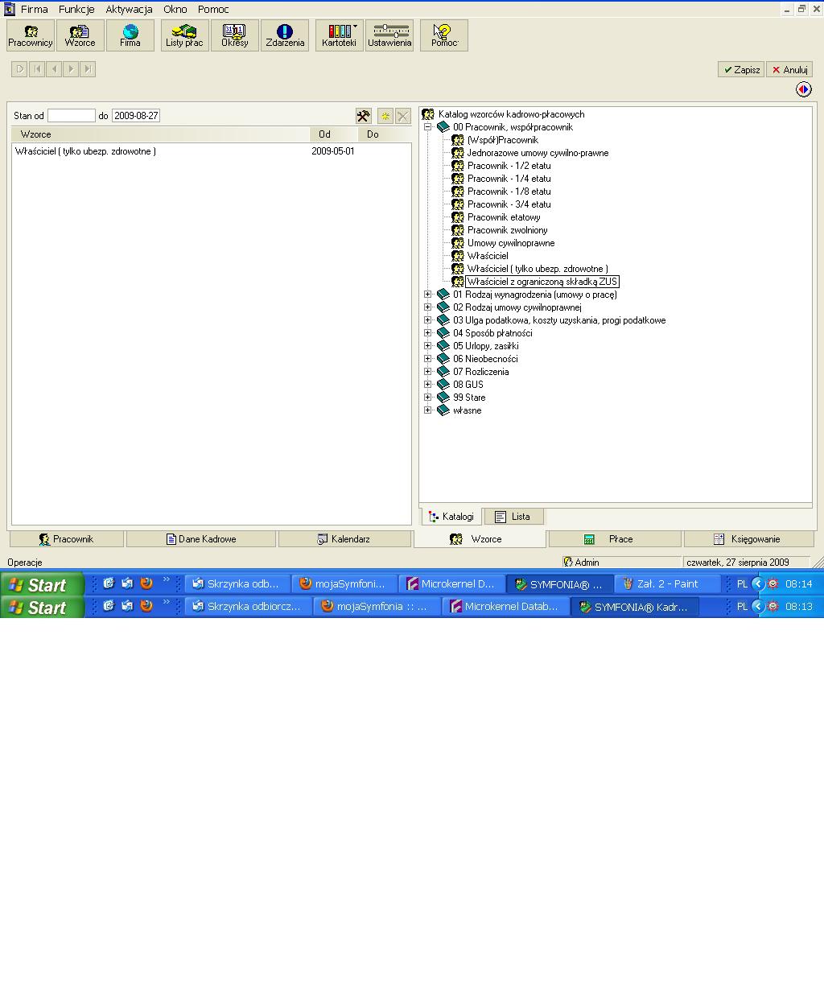The height and width of the screenshot is (985, 824).
Task: Expand 03 Ulga podatkowa node
Action: click(428, 320)
